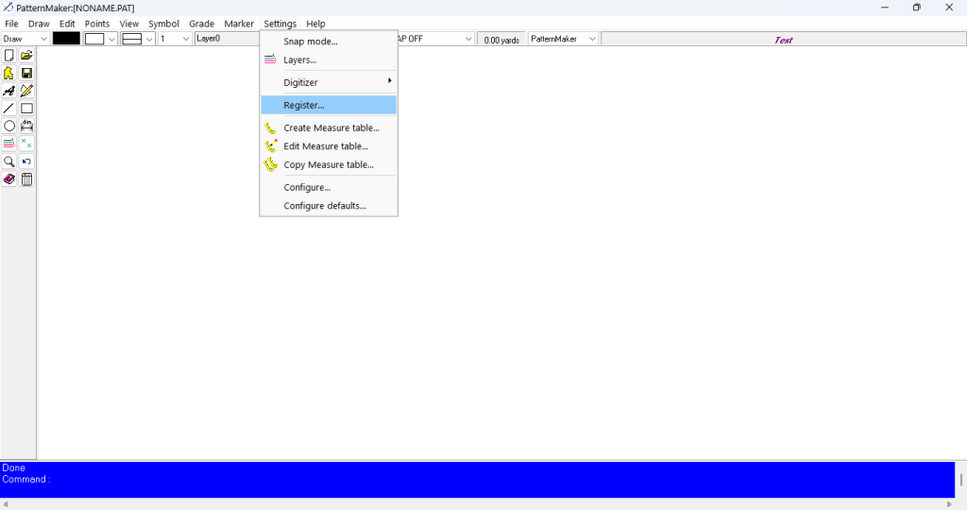Open the fill color dropdown arrow
Screen dimensions: 967x510
pyautogui.click(x=111, y=39)
